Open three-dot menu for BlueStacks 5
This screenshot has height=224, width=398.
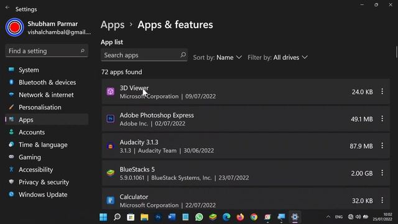click(x=382, y=173)
